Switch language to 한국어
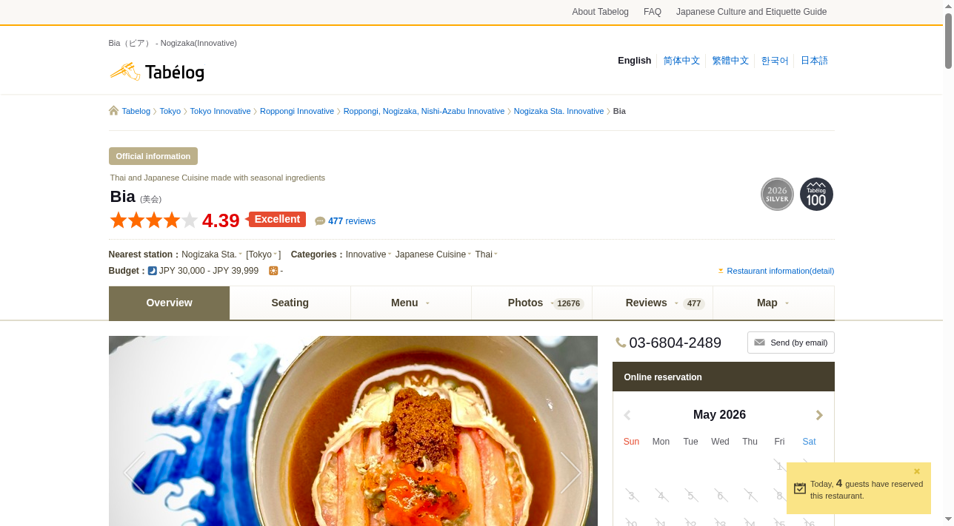 tap(775, 61)
